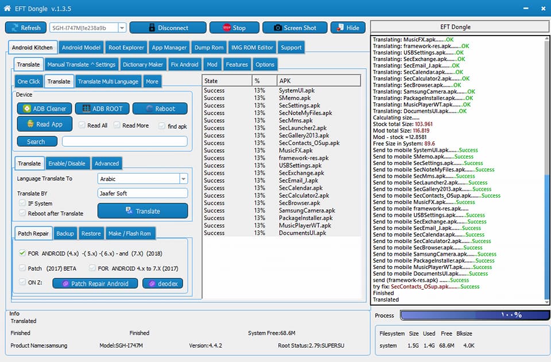Select the SystemUI.apk row
Viewport: 551px width, 362px height.
[282, 90]
